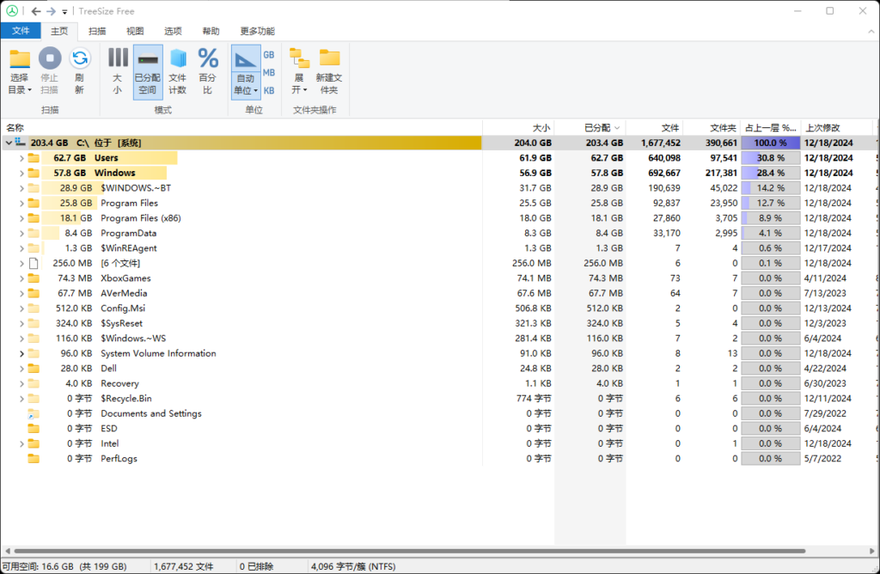Switch to 大小 size mode
Image resolution: width=880 pixels, height=574 pixels.
(118, 71)
